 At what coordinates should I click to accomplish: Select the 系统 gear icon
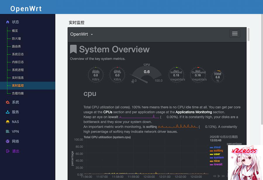click(x=7, y=102)
